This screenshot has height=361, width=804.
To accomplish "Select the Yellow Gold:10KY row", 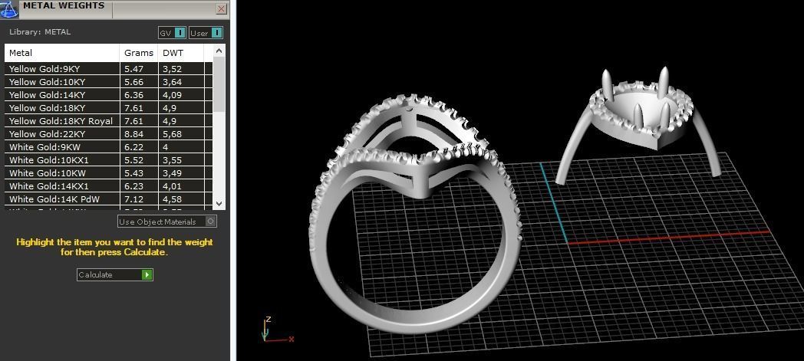I will (x=108, y=82).
